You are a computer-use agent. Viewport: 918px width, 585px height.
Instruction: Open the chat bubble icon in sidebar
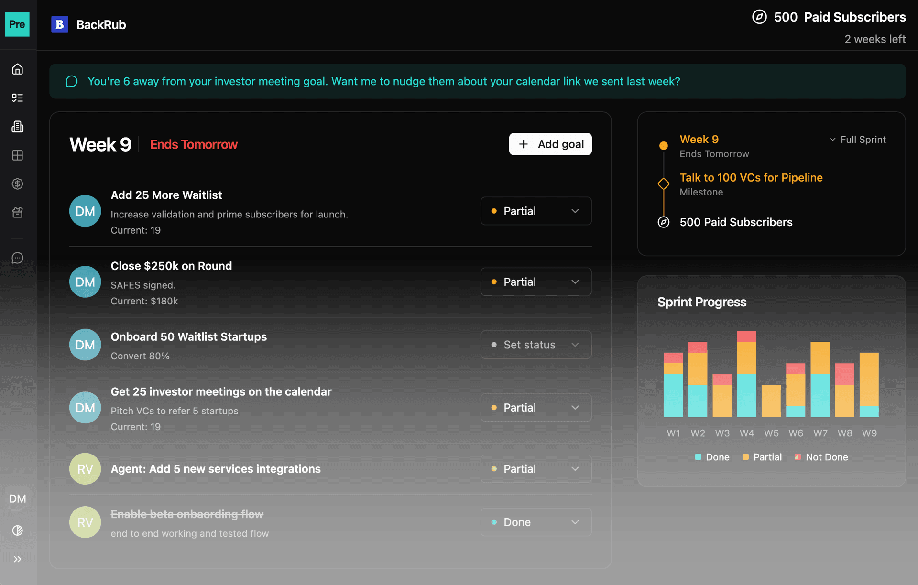[x=17, y=258]
